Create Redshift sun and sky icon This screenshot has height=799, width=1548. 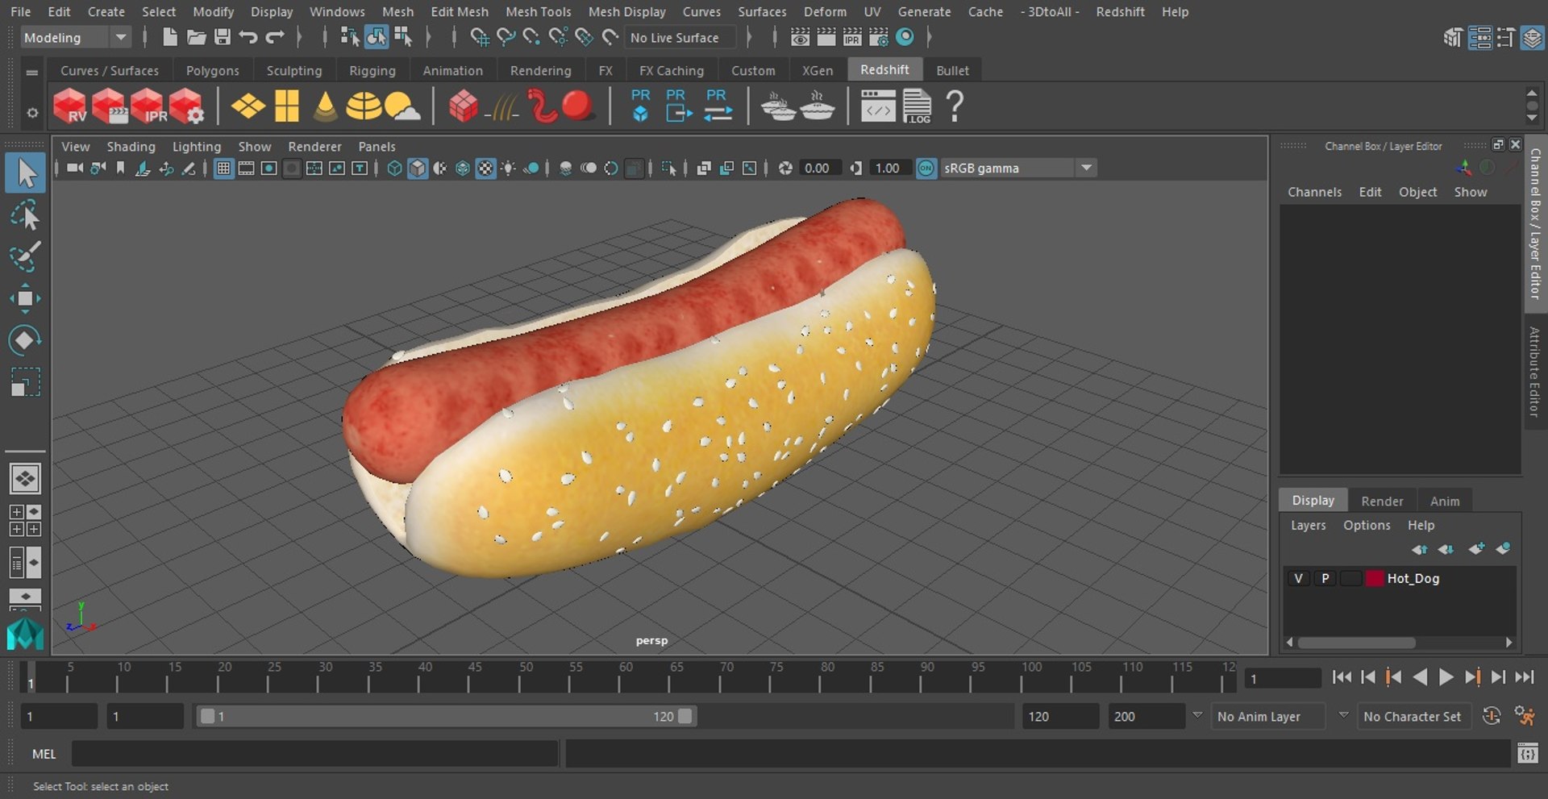pos(402,106)
